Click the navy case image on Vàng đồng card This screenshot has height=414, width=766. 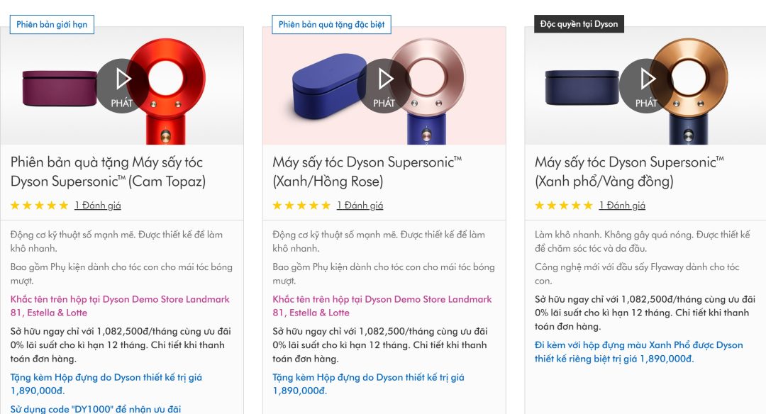[x=582, y=88]
